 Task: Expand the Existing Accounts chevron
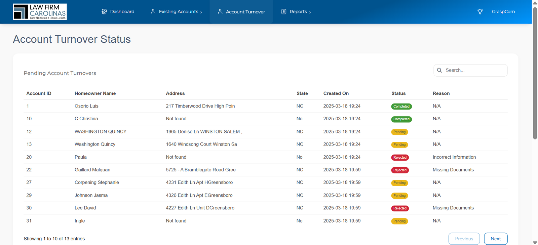[x=201, y=12]
